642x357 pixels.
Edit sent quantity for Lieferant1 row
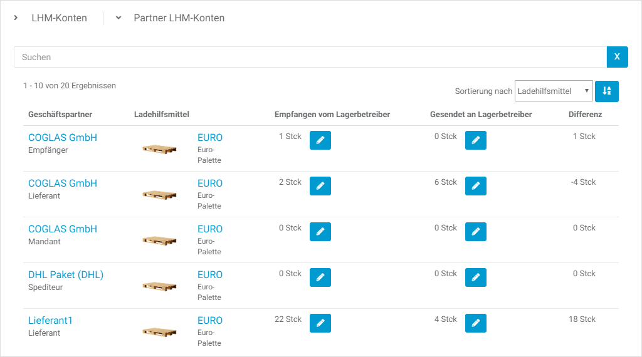pos(476,323)
